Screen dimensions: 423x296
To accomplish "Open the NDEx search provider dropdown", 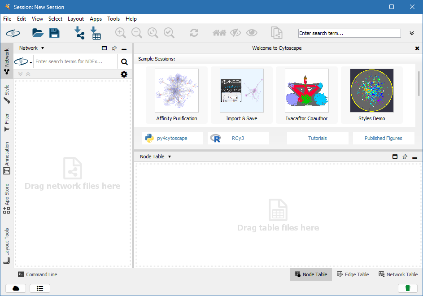I will tap(23, 61).
